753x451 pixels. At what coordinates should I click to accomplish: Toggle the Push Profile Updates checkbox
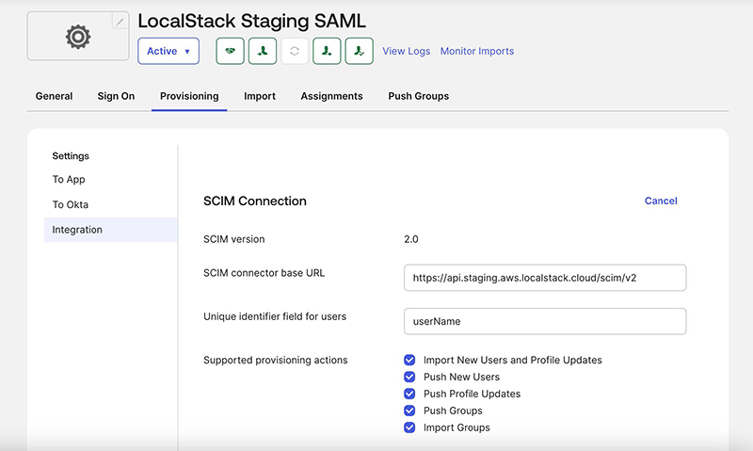[x=409, y=394]
